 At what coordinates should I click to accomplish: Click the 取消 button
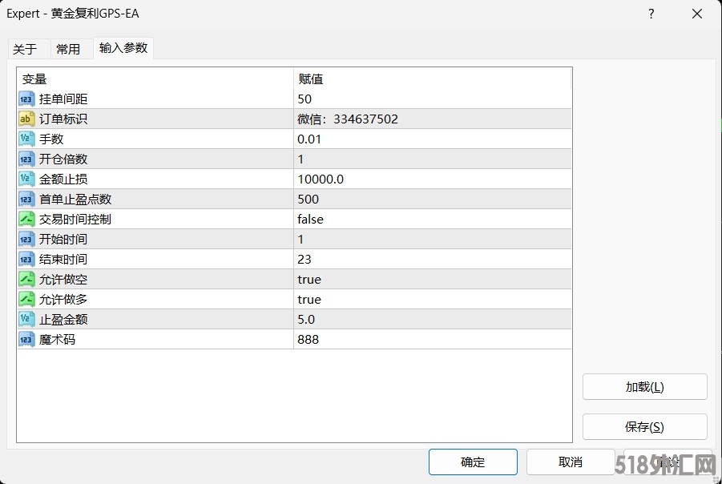pyautogui.click(x=571, y=462)
